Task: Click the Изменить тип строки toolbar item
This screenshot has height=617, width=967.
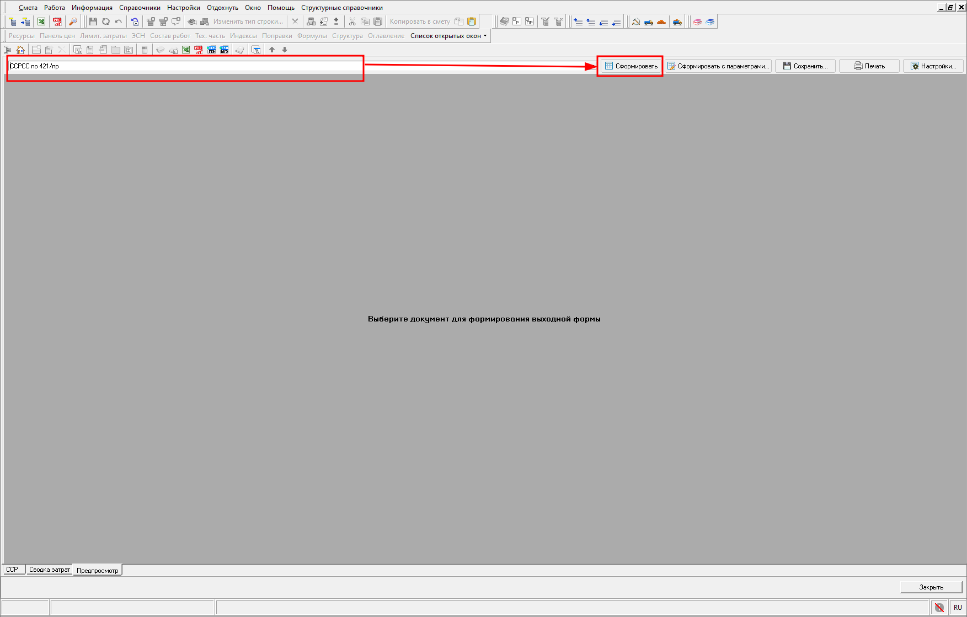Action: click(248, 22)
